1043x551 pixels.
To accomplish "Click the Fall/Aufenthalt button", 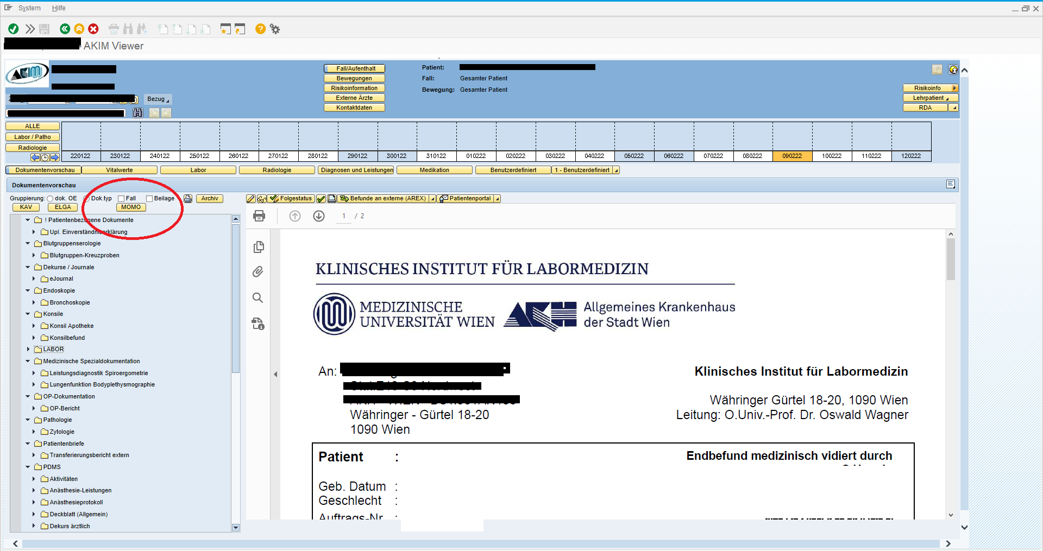I will pyautogui.click(x=355, y=68).
